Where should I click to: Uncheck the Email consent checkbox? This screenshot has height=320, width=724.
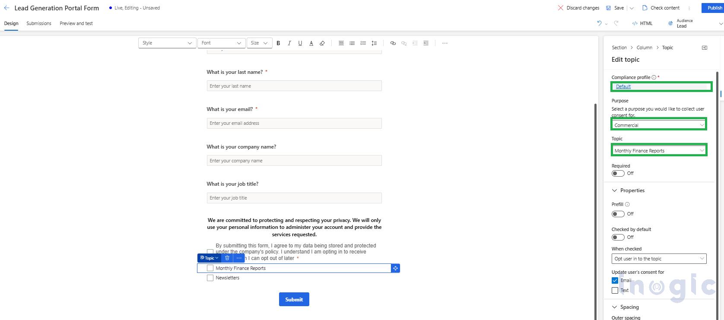615,280
